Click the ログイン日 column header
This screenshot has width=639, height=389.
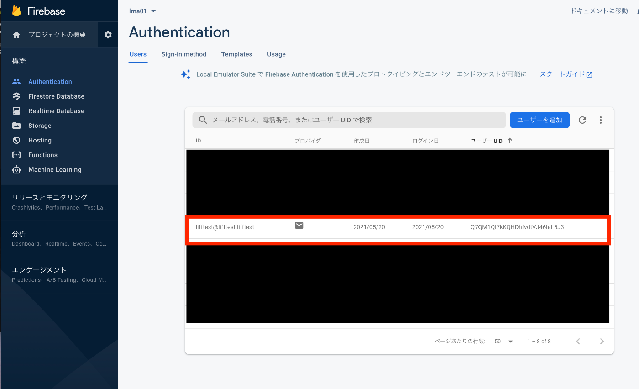tap(425, 141)
